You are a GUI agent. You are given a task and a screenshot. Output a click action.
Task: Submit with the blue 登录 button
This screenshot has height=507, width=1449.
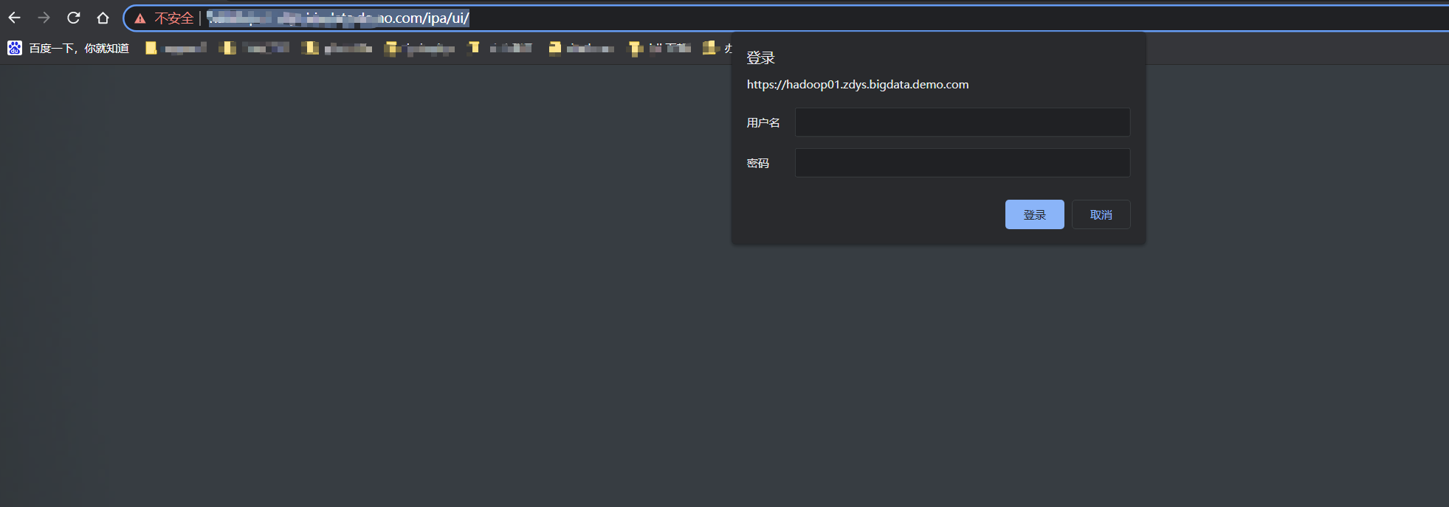1034,214
